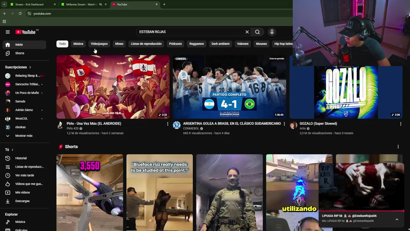Click the YouTube logo
This screenshot has height=231, width=410.
[26, 32]
